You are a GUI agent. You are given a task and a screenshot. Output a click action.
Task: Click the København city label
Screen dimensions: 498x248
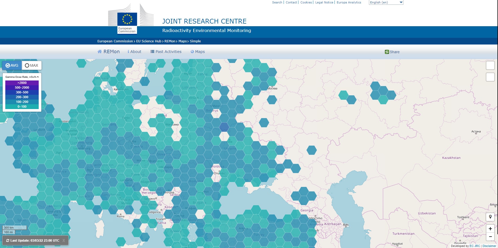pos(121,89)
